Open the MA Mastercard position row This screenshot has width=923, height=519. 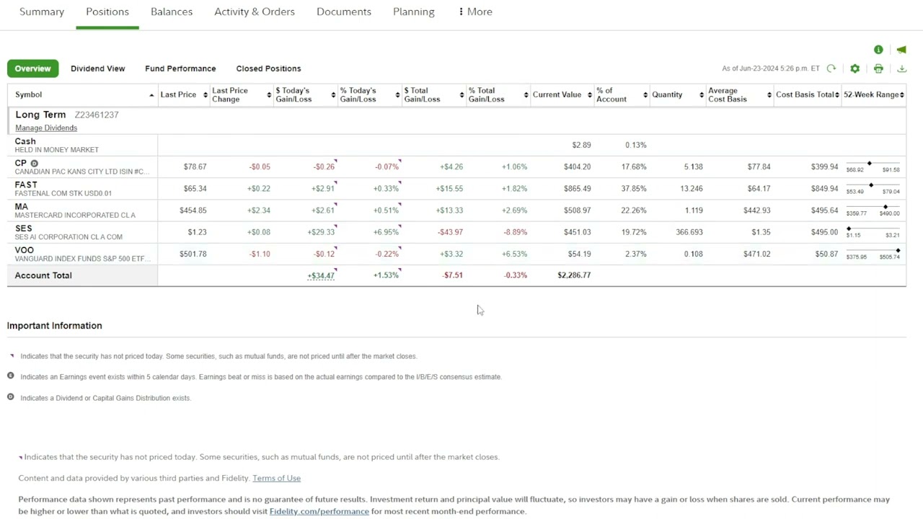click(456, 210)
